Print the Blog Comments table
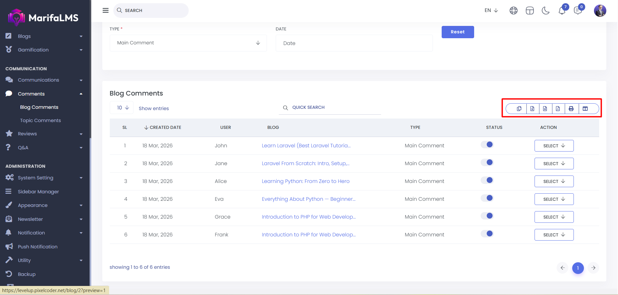Screen dimensions: 618x295 click(x=571, y=109)
